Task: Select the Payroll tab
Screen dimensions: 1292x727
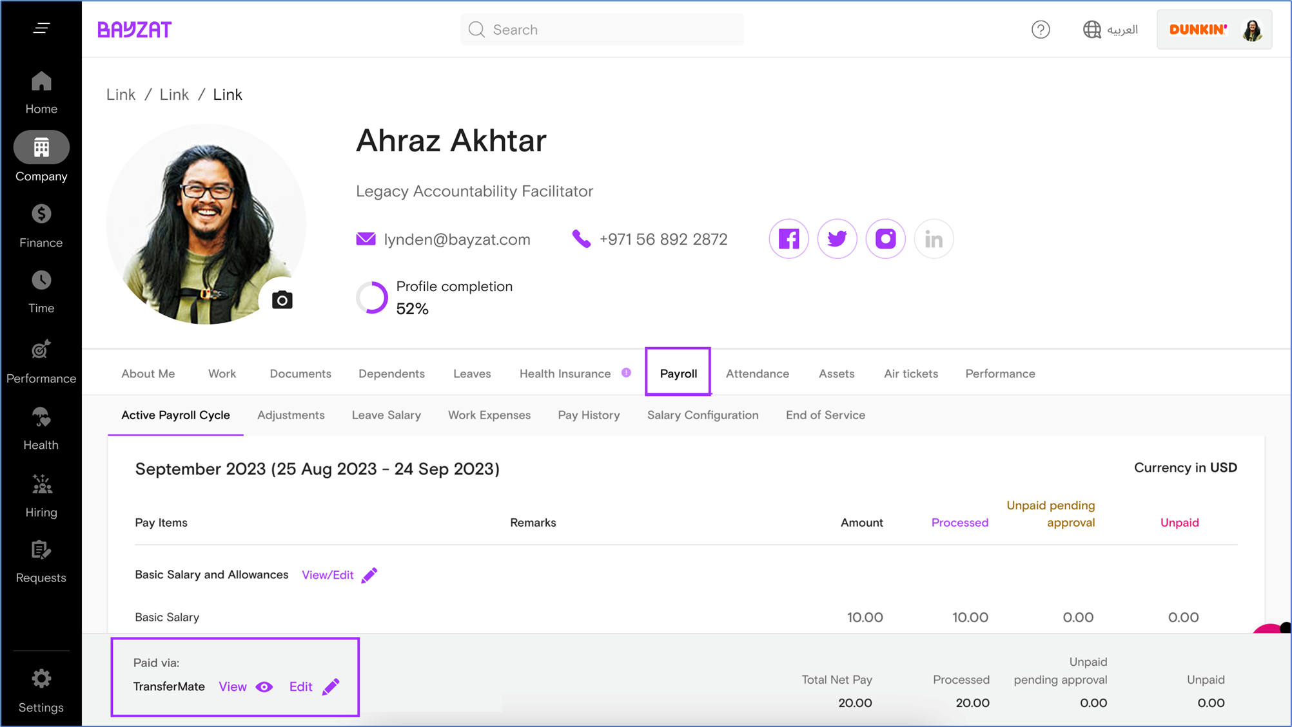Action: click(678, 373)
